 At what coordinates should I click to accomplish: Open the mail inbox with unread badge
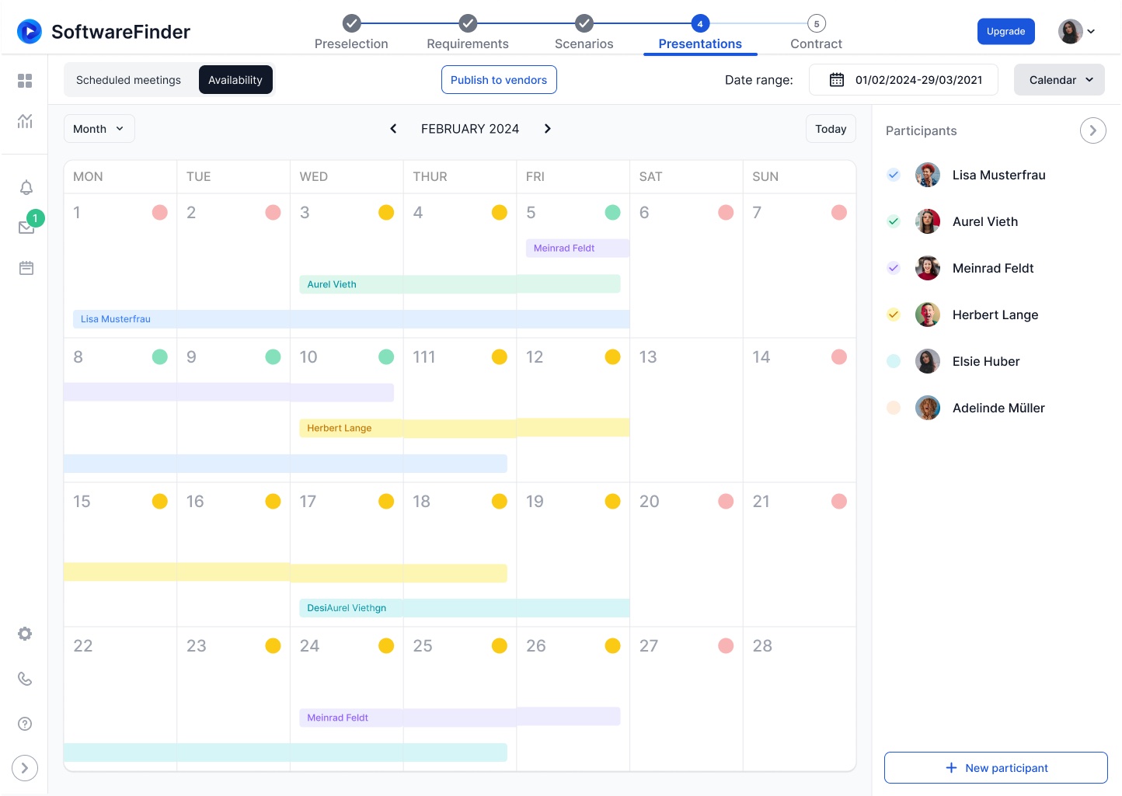click(26, 228)
